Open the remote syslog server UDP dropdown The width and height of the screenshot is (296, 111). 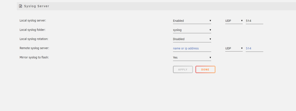(x=234, y=49)
